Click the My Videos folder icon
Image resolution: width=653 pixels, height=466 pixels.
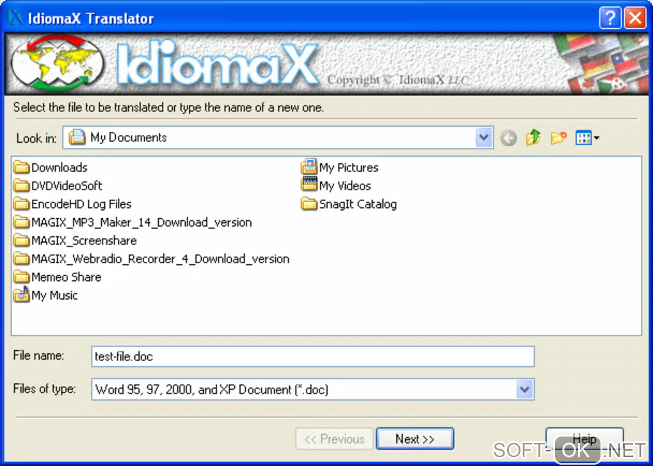click(x=309, y=185)
